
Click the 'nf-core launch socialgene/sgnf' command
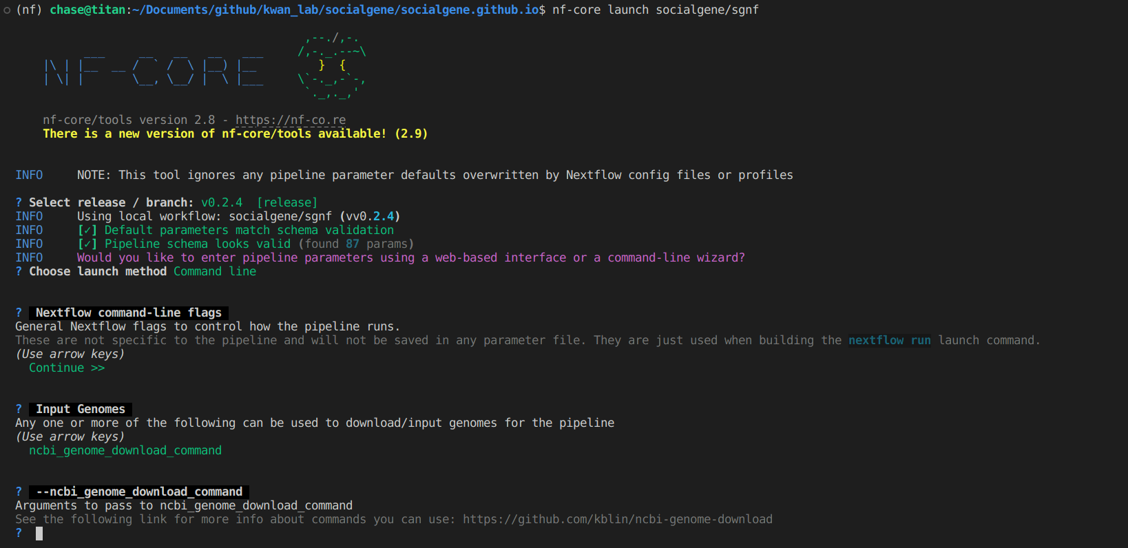click(x=656, y=10)
